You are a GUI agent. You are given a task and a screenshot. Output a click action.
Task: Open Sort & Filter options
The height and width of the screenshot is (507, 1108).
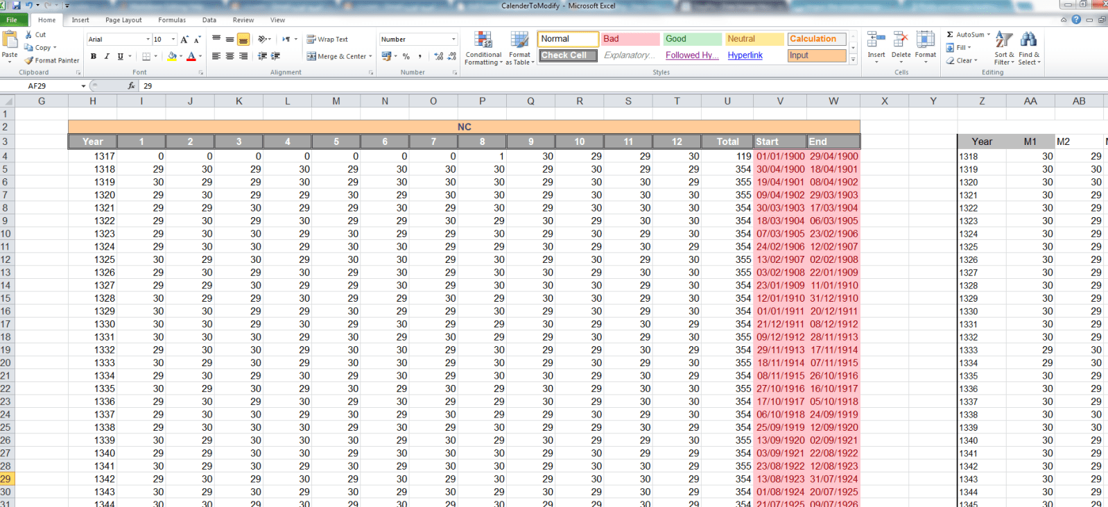tap(1004, 48)
